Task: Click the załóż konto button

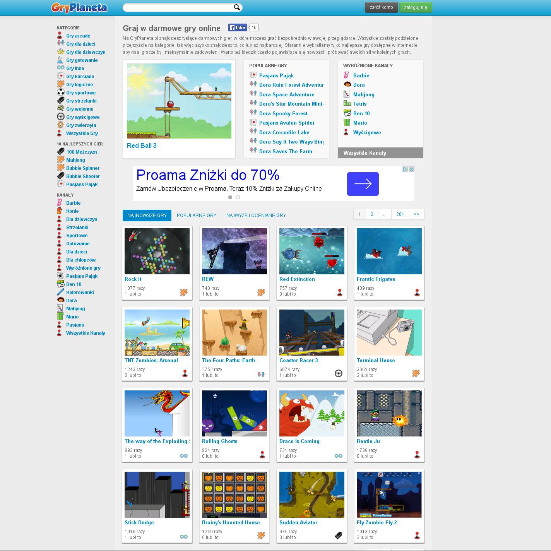Action: 381,7
